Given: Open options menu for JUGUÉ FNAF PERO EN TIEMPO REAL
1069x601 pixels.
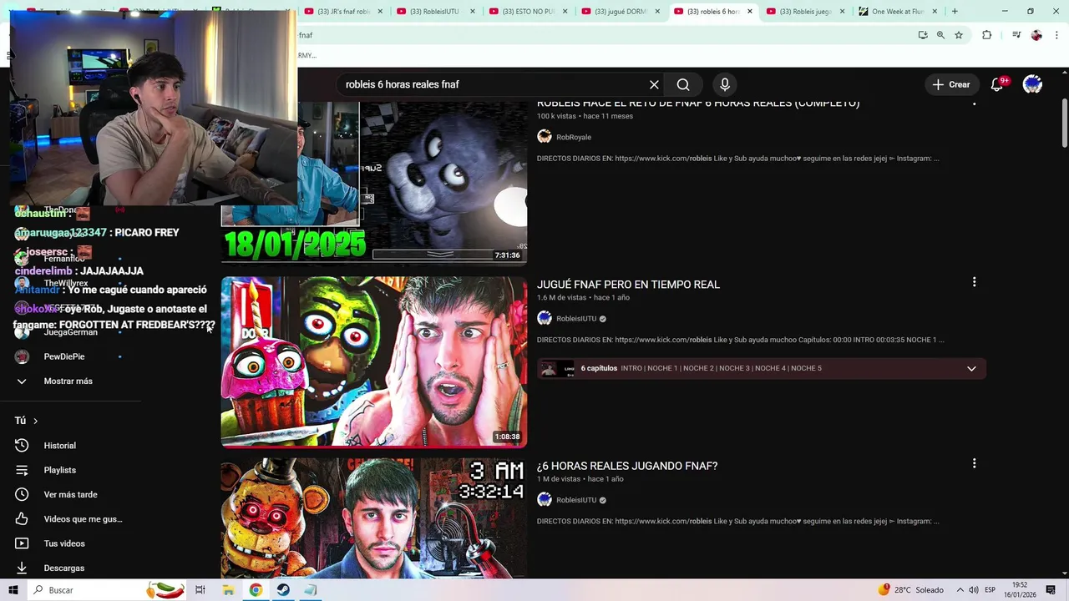Looking at the screenshot, I should pyautogui.click(x=974, y=282).
